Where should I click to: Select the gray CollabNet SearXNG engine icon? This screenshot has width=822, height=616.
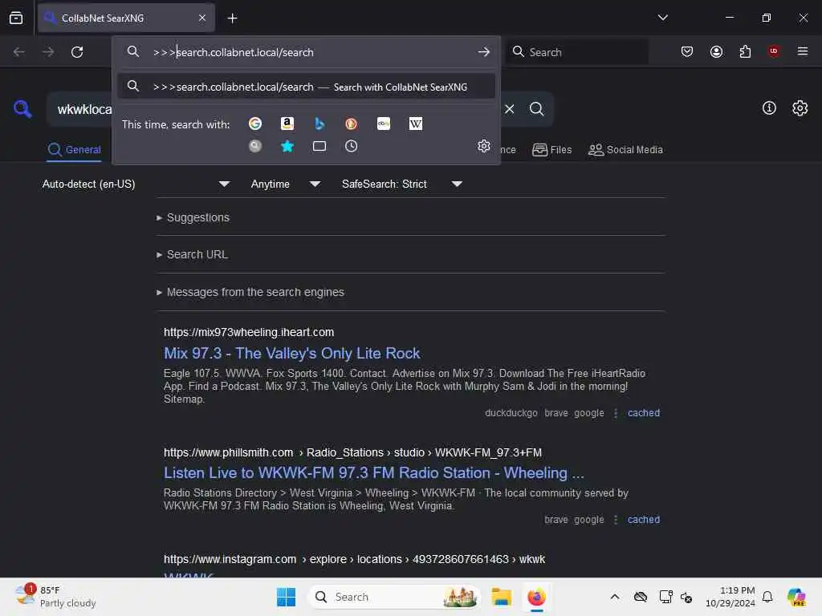point(255,146)
